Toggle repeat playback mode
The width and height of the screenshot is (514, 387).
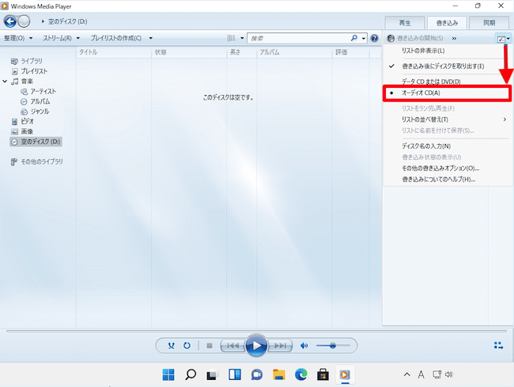(x=187, y=346)
